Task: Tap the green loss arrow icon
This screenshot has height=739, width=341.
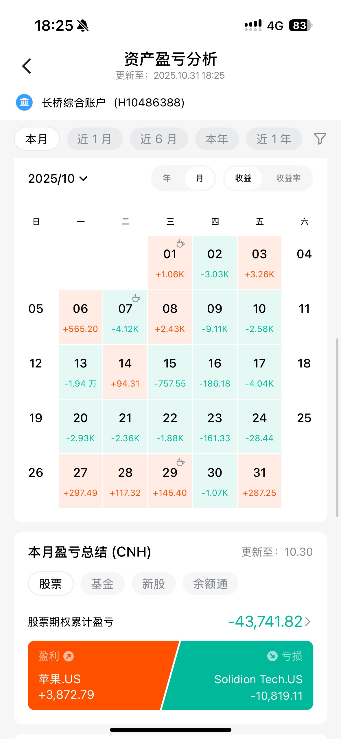Action: (272, 656)
